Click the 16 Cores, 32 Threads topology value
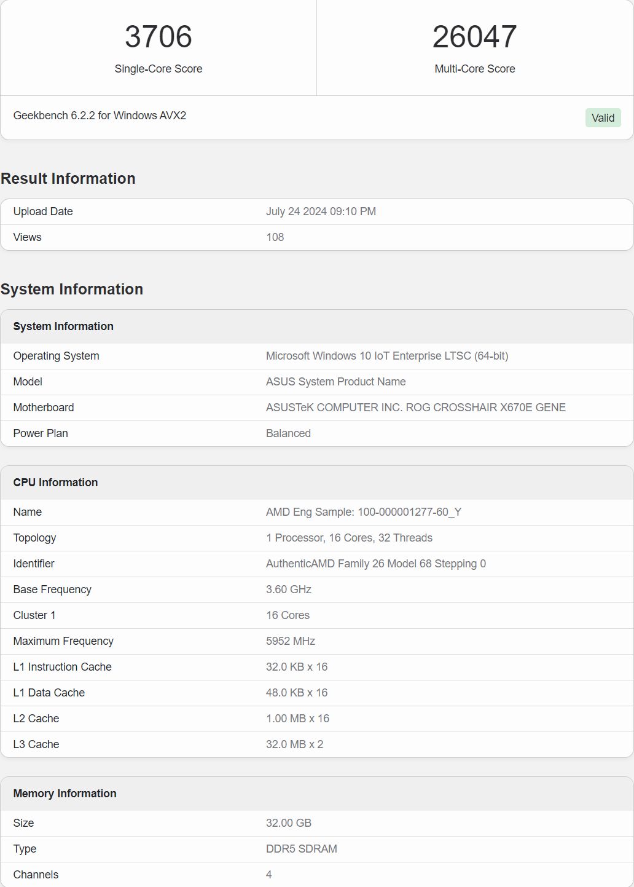The image size is (634, 887). tap(349, 538)
